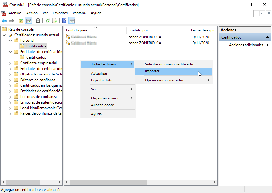Viewport: 272px width, 193px height.
Task: Select Certificados under Personal in the tree
Action: click(x=36, y=46)
